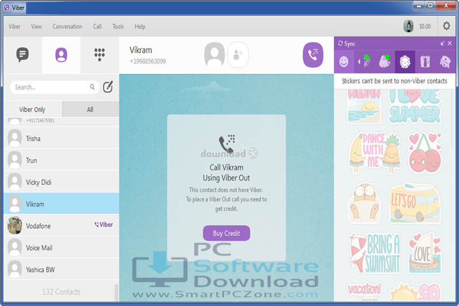Open the Viber menu
The height and width of the screenshot is (306, 459).
(x=14, y=26)
